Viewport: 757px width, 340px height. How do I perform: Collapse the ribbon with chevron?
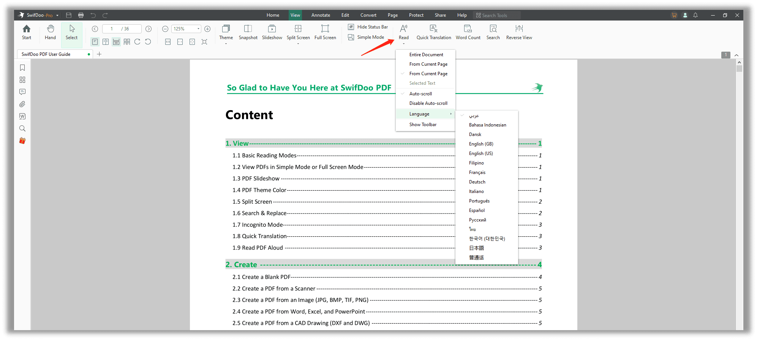point(736,55)
